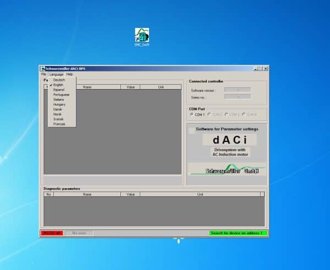The image size is (330, 270).
Task: Click the Software version field
Action: 238,90
